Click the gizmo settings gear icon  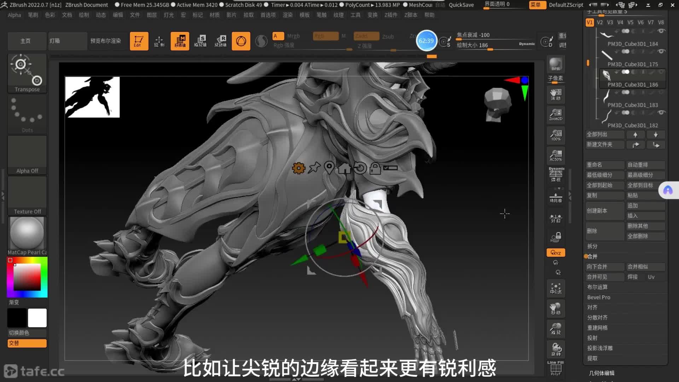point(298,168)
